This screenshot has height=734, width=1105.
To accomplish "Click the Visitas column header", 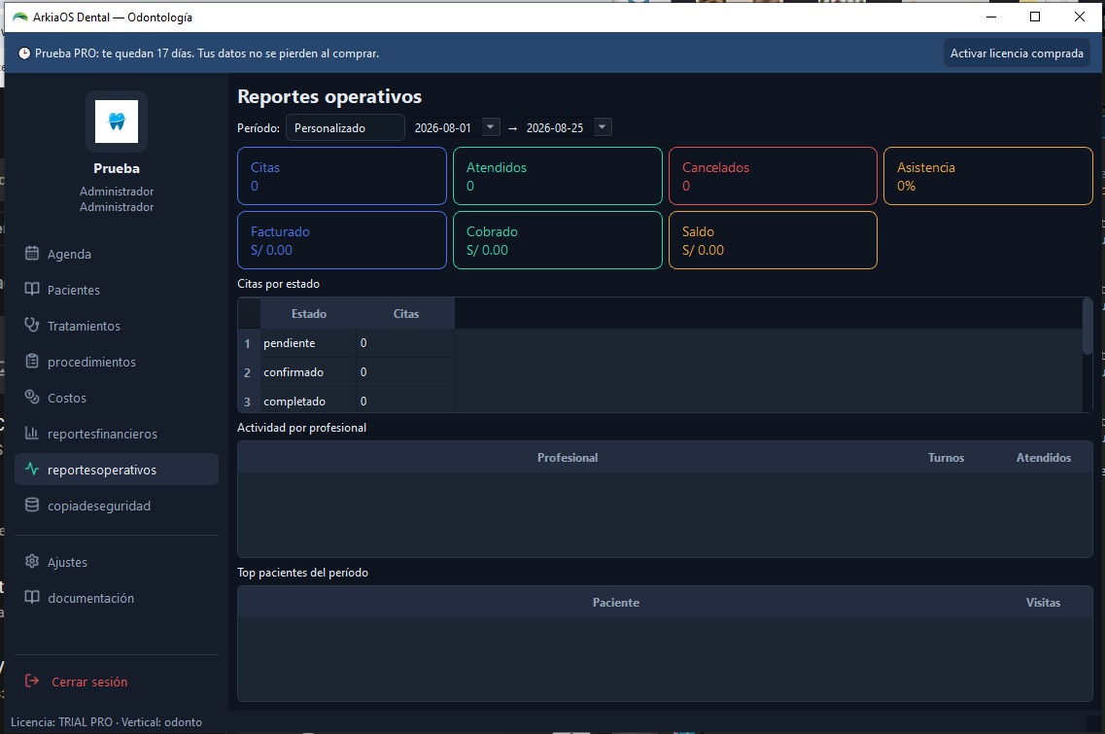I will click(1043, 602).
